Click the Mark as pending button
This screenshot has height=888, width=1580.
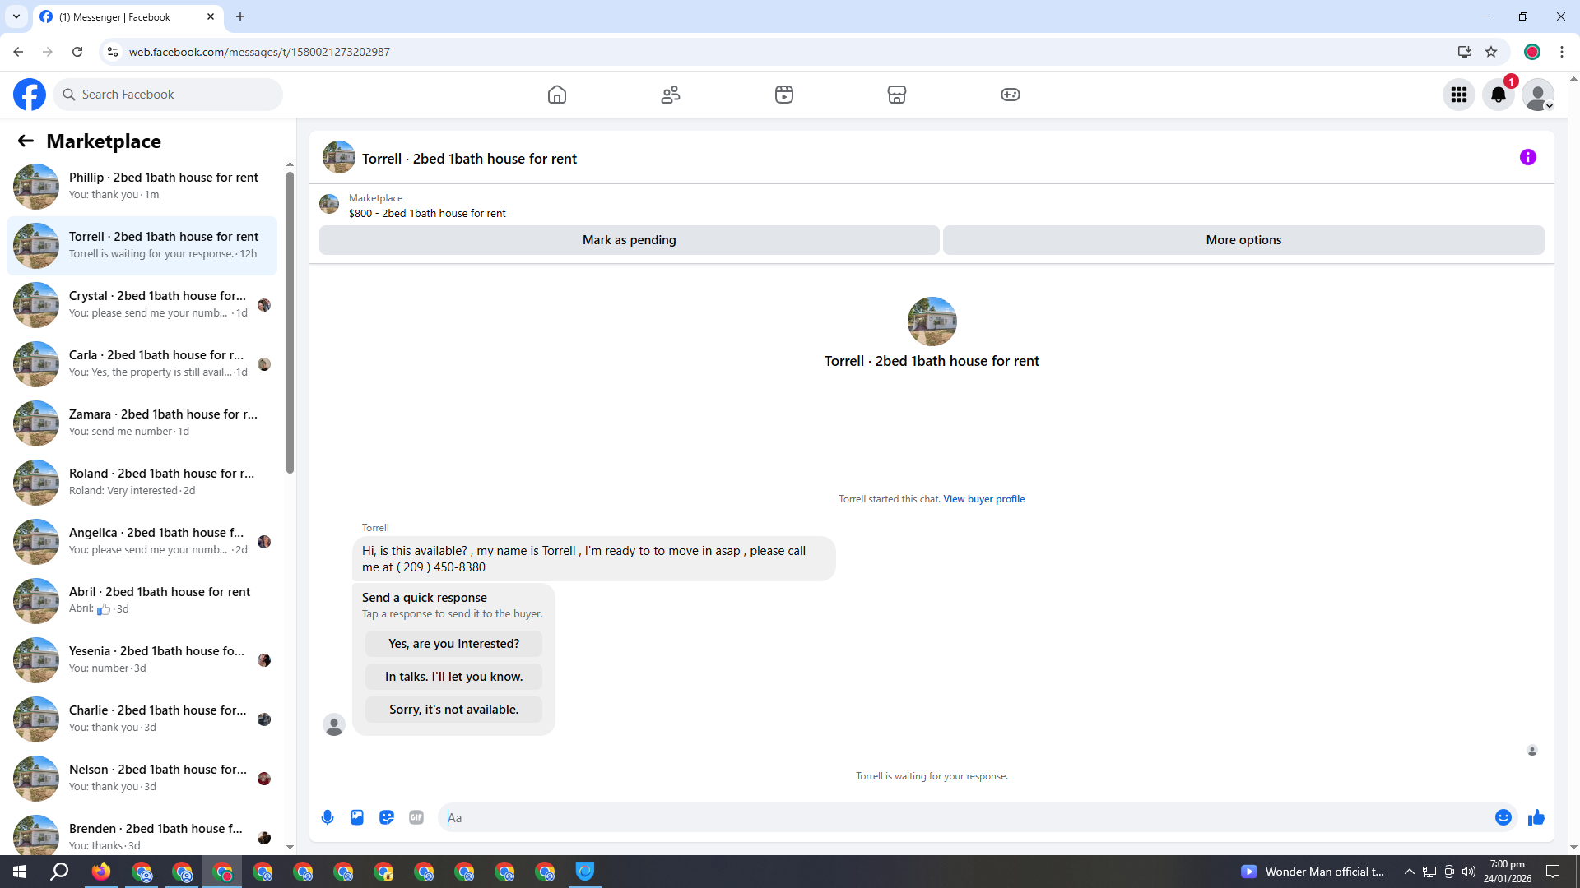(x=629, y=240)
